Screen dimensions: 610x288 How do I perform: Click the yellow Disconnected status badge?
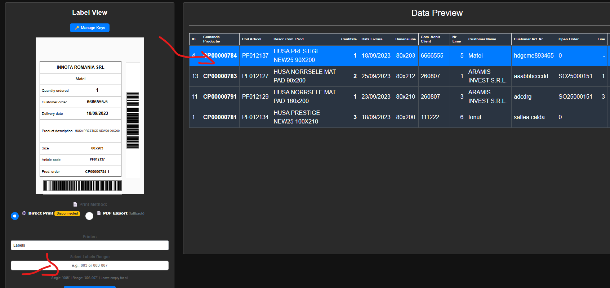pos(67,213)
